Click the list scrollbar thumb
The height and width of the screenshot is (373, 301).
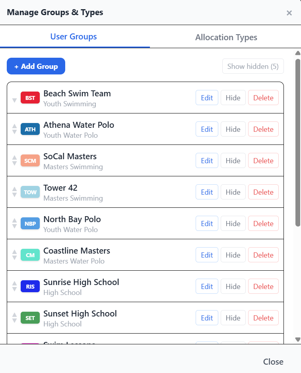(297, 143)
